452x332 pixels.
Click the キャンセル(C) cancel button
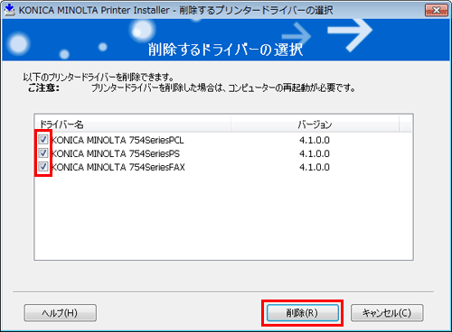click(x=387, y=313)
